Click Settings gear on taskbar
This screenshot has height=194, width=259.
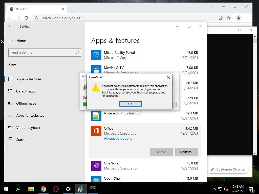point(68,189)
